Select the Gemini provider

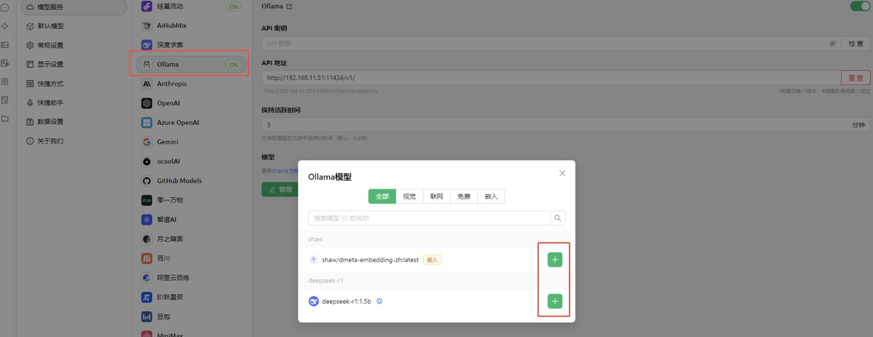191,142
